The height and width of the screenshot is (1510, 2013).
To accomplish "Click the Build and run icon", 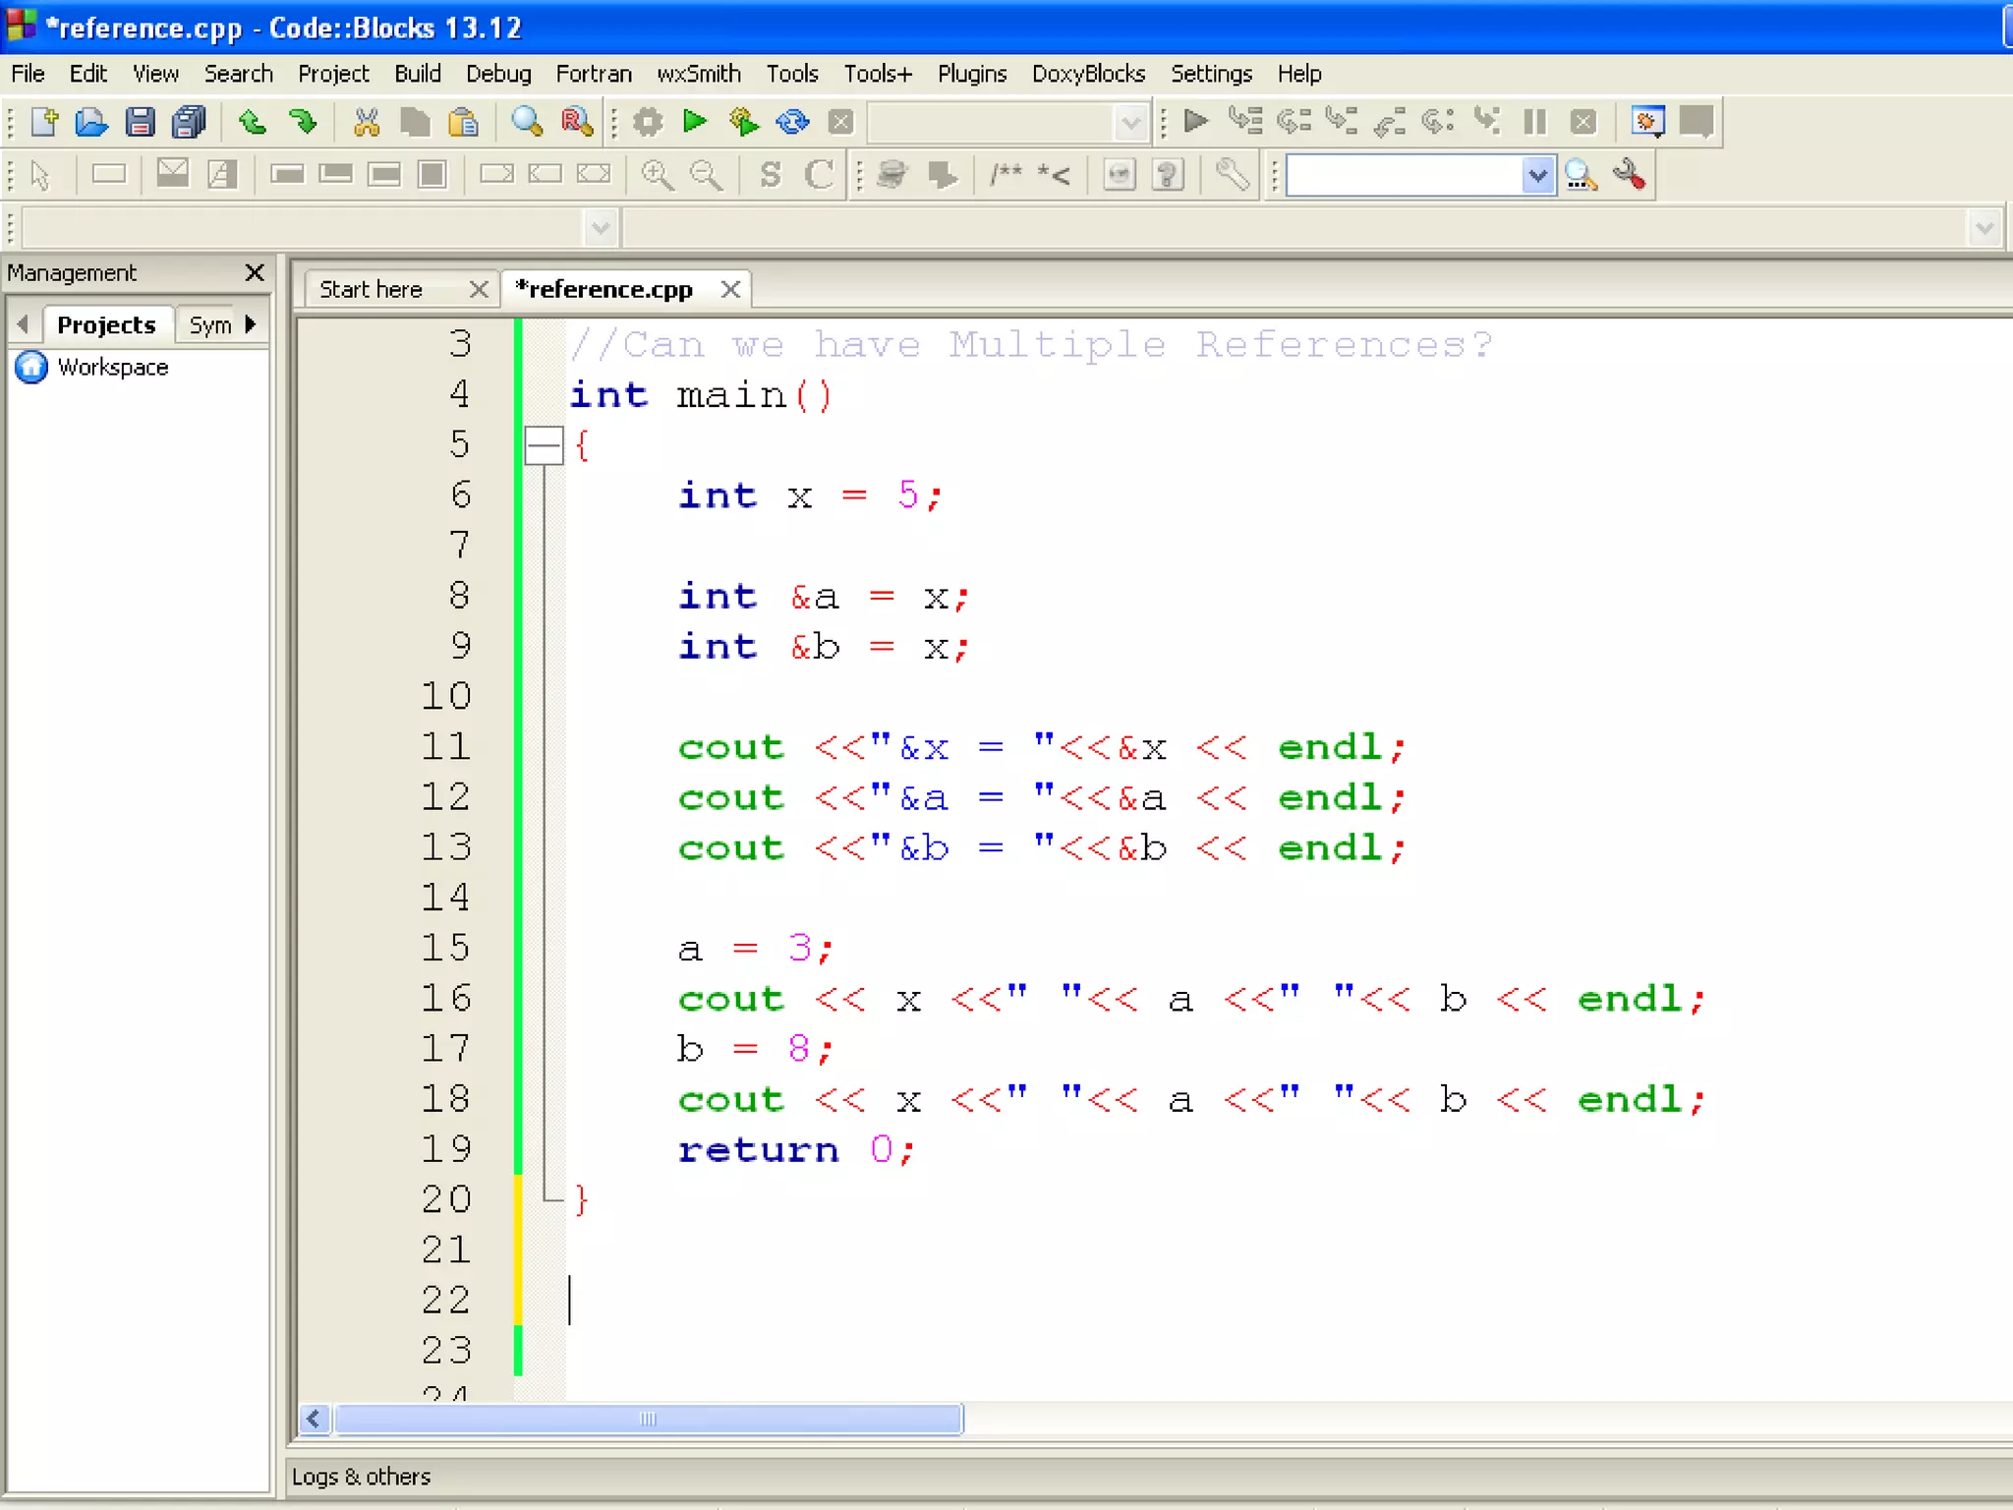I will pyautogui.click(x=743, y=122).
